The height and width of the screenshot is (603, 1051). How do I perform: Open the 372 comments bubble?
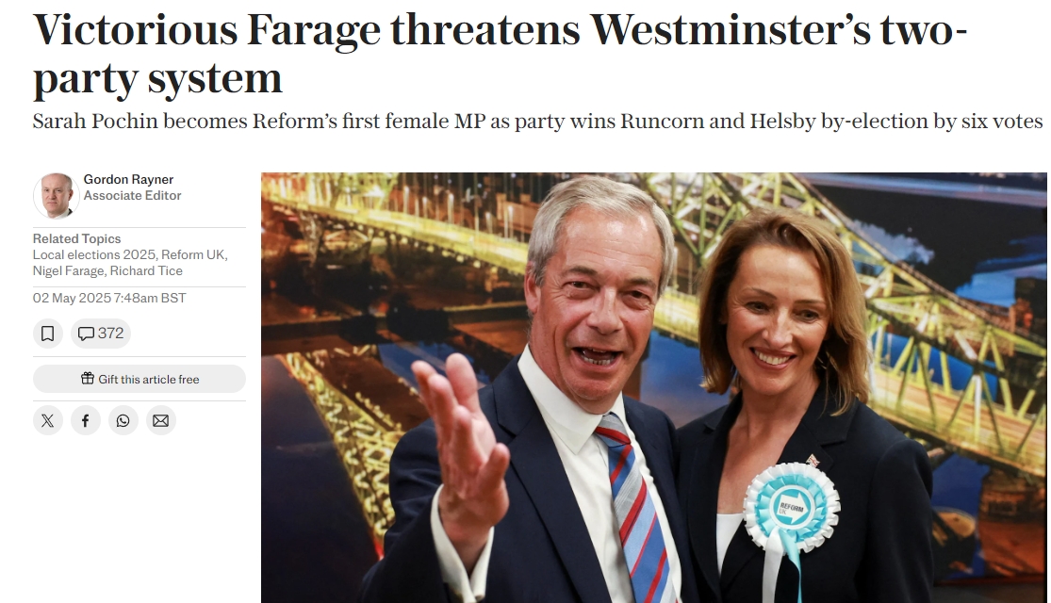[101, 334]
